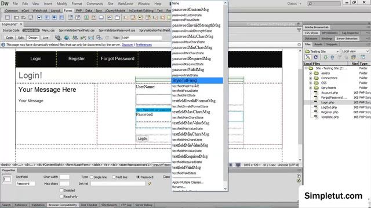This screenshot has width=371, height=208.
Task: Insert an Image Field element
Action: (86, 18)
